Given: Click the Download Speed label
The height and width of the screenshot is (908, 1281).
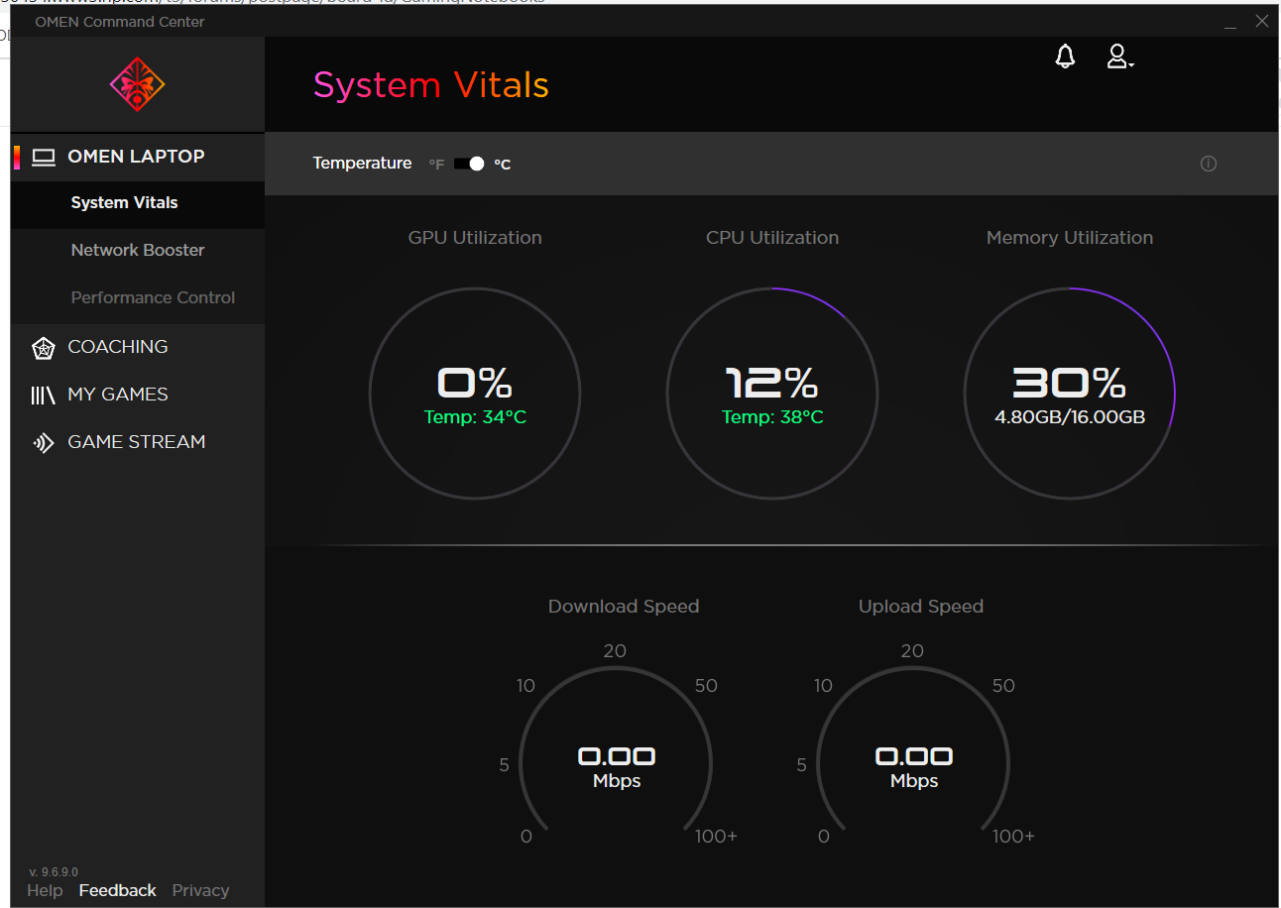Looking at the screenshot, I should [x=624, y=607].
